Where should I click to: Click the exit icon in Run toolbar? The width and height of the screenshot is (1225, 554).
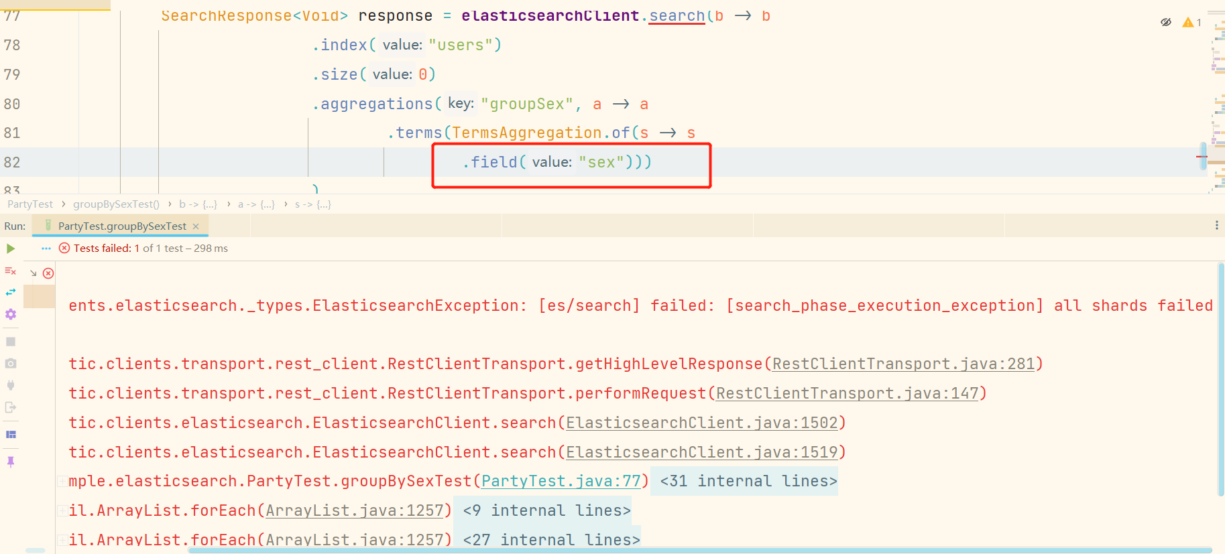coord(11,407)
